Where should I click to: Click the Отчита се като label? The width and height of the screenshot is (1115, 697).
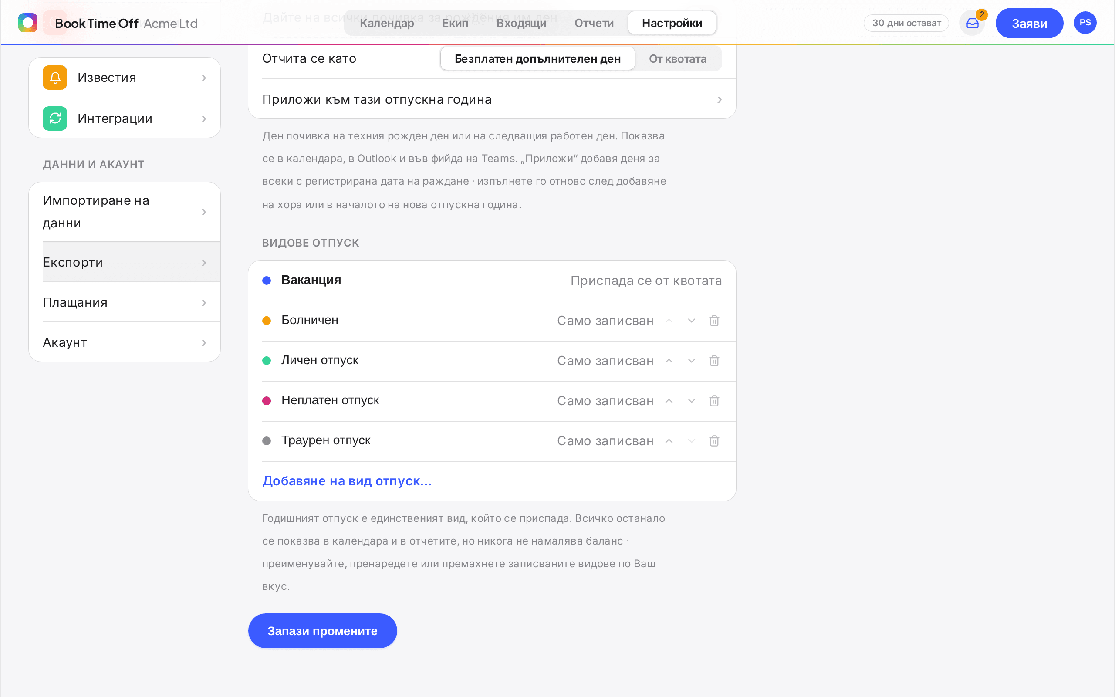[x=309, y=58]
